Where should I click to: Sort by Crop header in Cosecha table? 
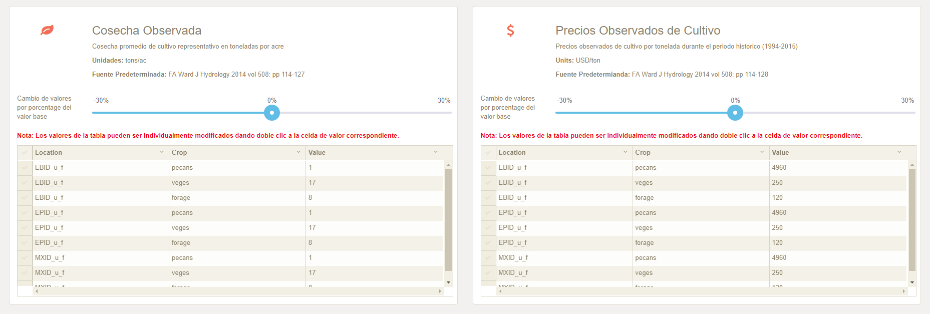click(179, 153)
